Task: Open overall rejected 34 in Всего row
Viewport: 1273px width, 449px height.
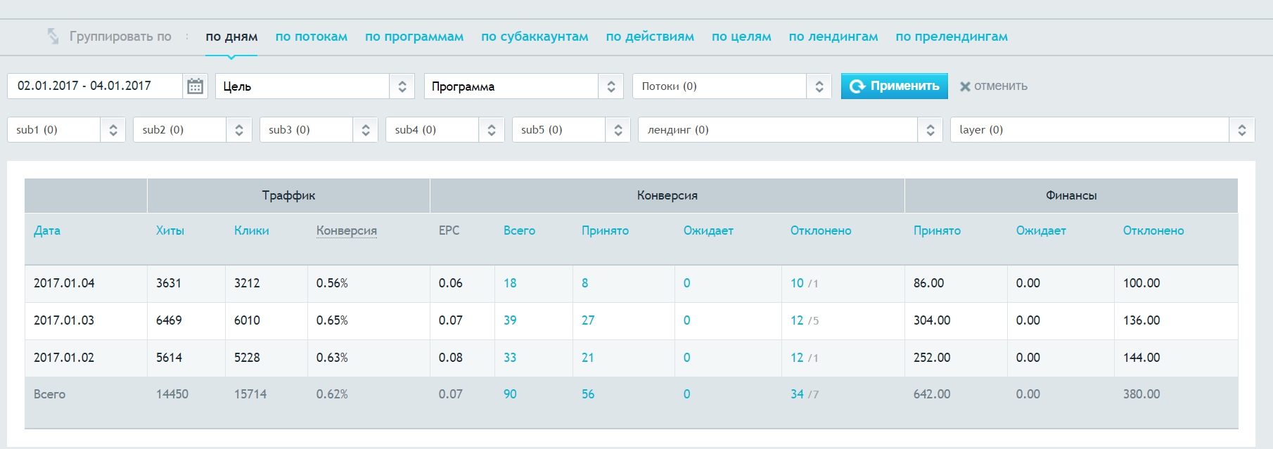Action: tap(797, 394)
